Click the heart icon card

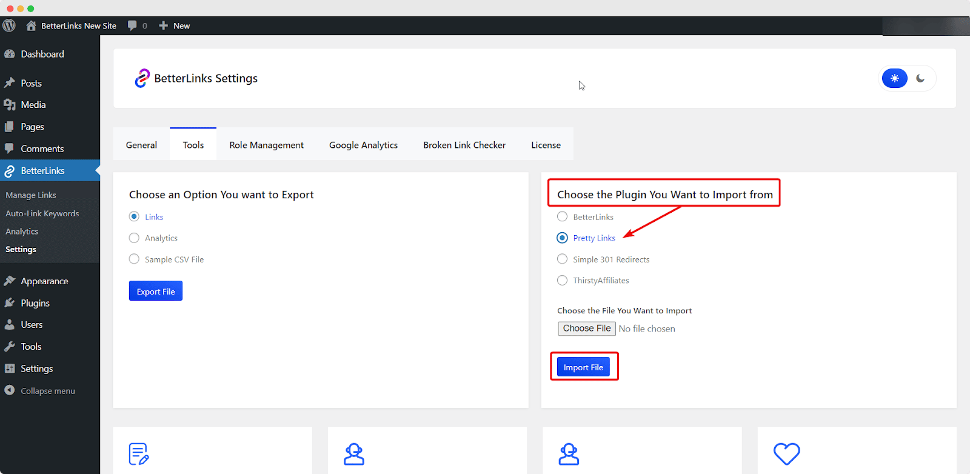coord(787,454)
